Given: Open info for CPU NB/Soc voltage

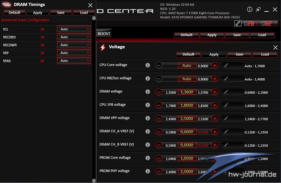Looking at the screenshot, I should [148, 79].
